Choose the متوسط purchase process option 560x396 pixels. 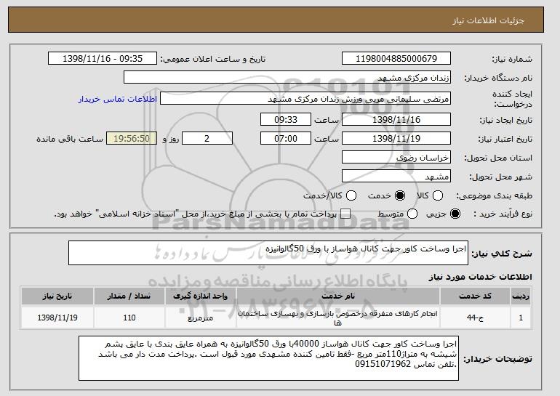(412, 214)
